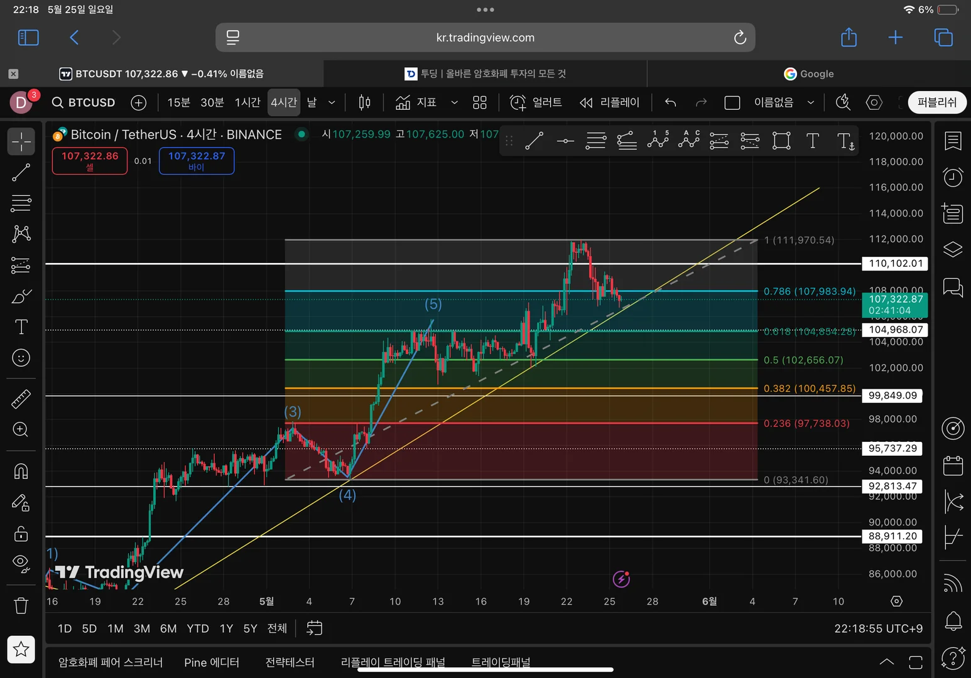Click the trash remove drawings icon
Image resolution: width=971 pixels, height=678 pixels.
(x=21, y=605)
